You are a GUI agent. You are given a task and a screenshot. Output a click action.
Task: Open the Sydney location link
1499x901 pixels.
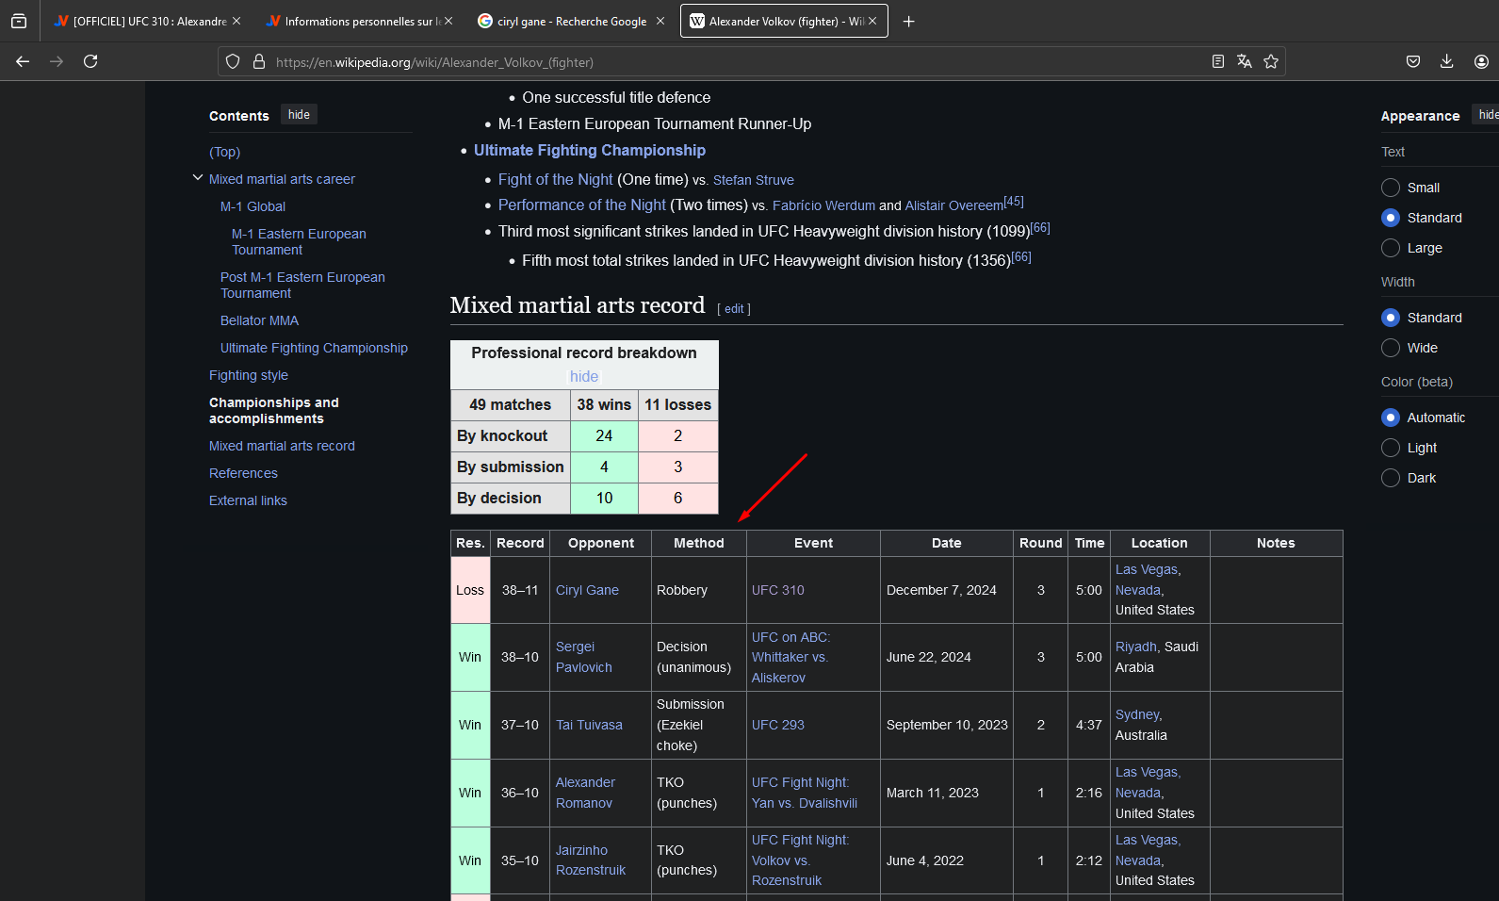tap(1137, 714)
